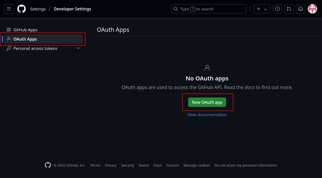Image resolution: width=322 pixels, height=178 pixels.
Task: Click the Developer Settings breadcrumb
Action: pyautogui.click(x=72, y=9)
